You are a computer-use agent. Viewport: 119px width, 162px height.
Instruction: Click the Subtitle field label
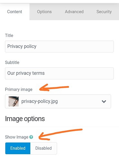[x=12, y=63]
